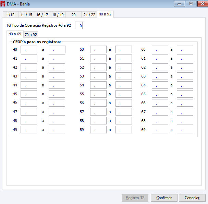This screenshot has height=204, width=208.
Task: Select the 40 a 92 tab
Action: [105, 14]
